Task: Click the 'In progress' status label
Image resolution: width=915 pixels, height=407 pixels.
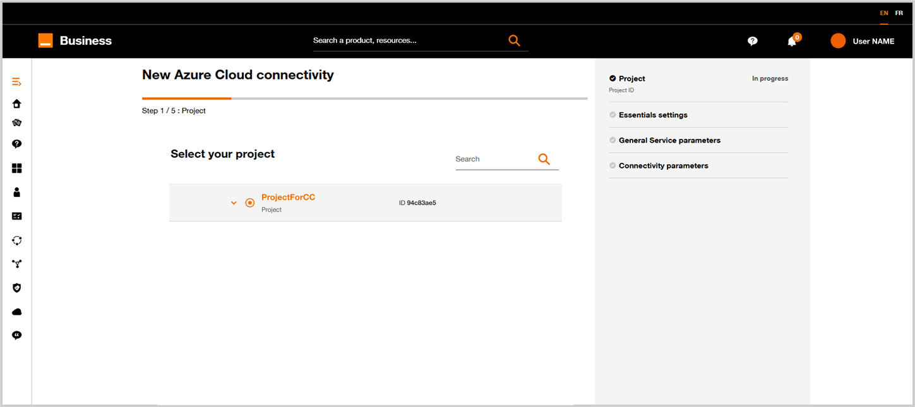Action: [770, 79]
